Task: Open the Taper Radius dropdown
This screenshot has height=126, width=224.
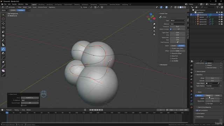Action: (x=212, y=86)
